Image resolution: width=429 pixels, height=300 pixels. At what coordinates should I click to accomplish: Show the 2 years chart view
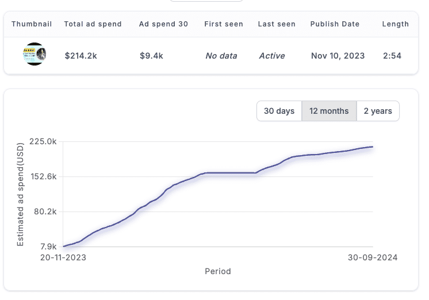[x=378, y=111]
